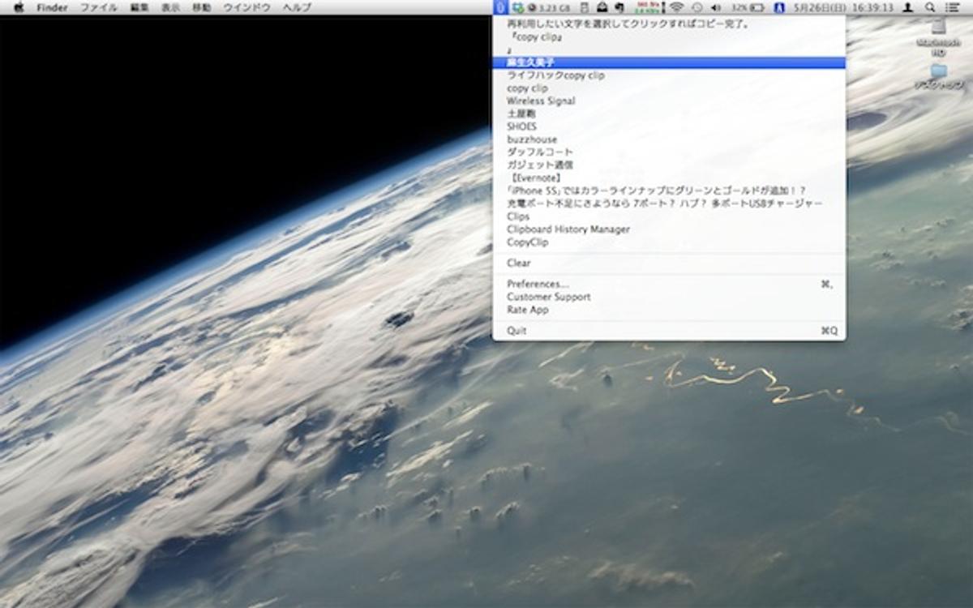
Task: Open the Wi-Fi status icon
Action: 676,7
